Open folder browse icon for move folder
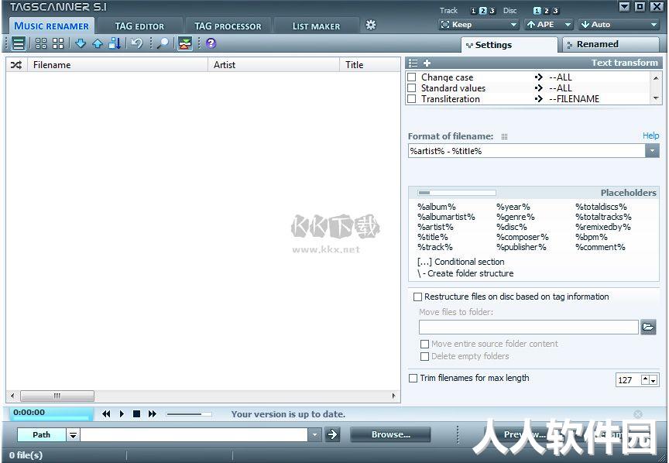The image size is (669, 463). click(648, 328)
